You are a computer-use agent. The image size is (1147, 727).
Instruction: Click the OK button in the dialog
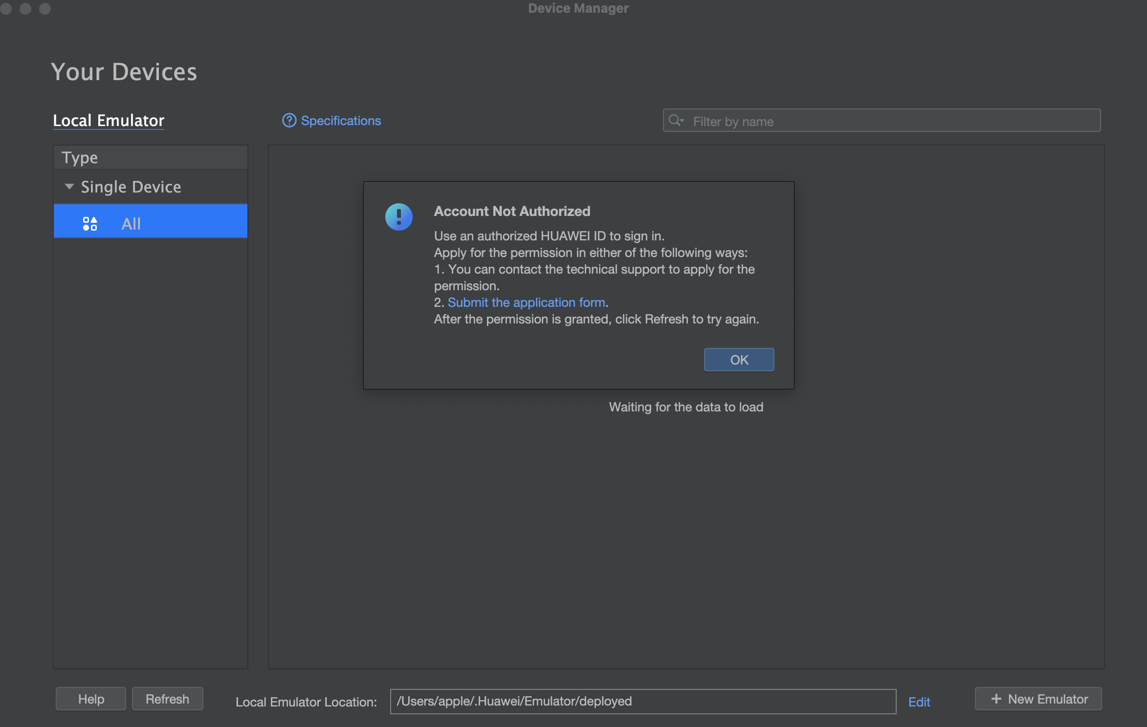[739, 360]
